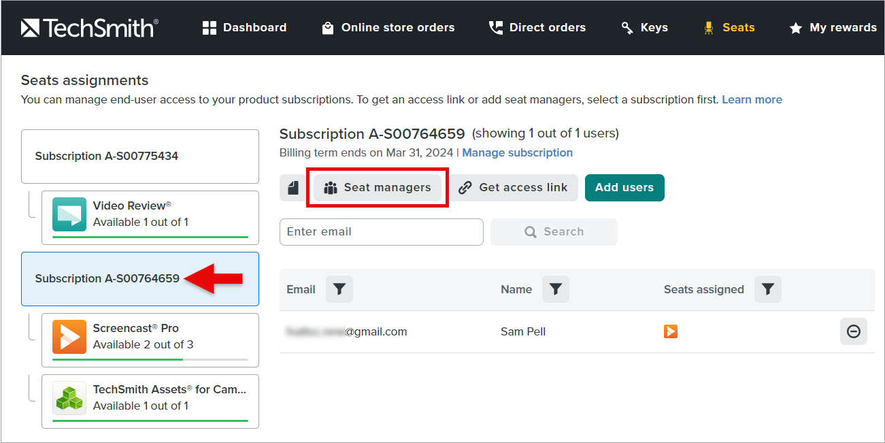The image size is (885, 443).
Task: Open the Email column filter
Action: click(x=339, y=289)
